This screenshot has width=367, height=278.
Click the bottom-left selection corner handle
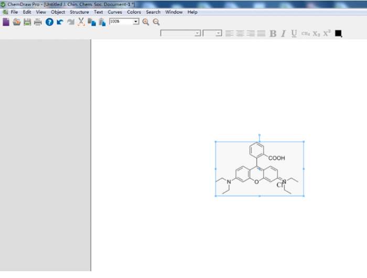point(215,196)
